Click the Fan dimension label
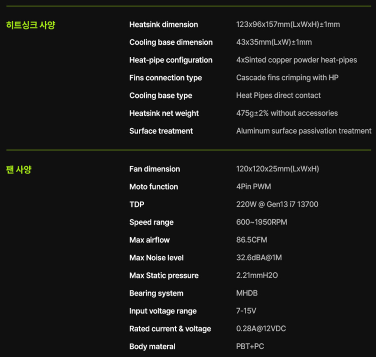This screenshot has width=376, height=357. [x=155, y=169]
